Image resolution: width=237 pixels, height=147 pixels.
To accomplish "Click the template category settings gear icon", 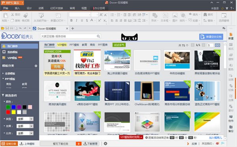I will pos(36,66).
